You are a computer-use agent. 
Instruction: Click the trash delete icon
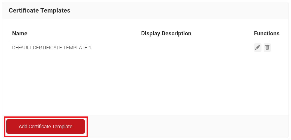point(267,47)
